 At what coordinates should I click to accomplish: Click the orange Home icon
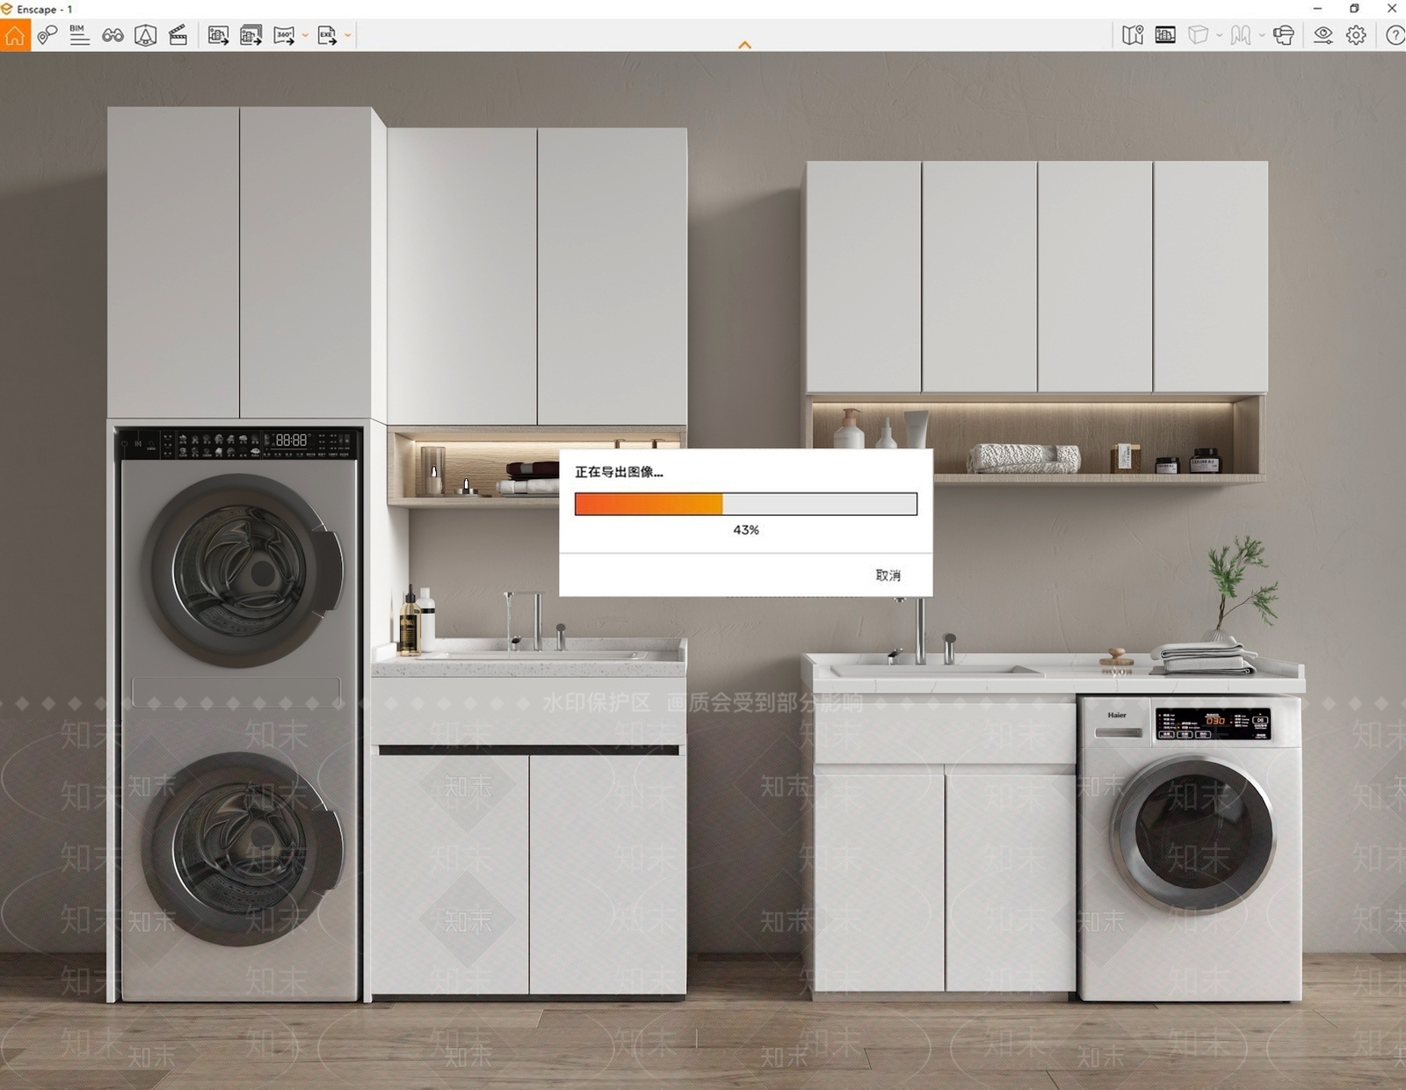point(15,35)
